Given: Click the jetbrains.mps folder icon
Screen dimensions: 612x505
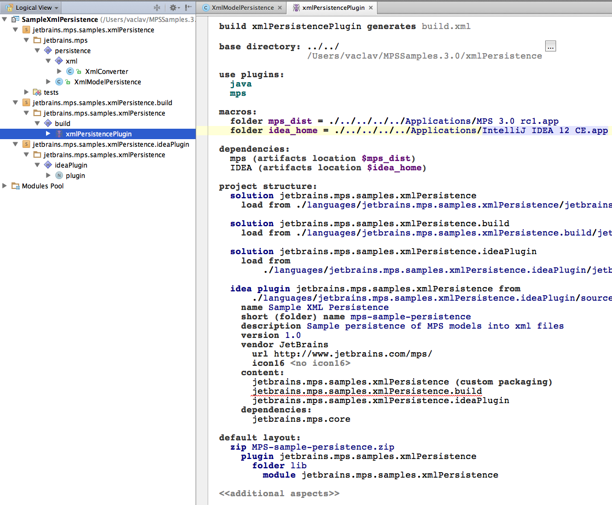Looking at the screenshot, I should click(37, 40).
